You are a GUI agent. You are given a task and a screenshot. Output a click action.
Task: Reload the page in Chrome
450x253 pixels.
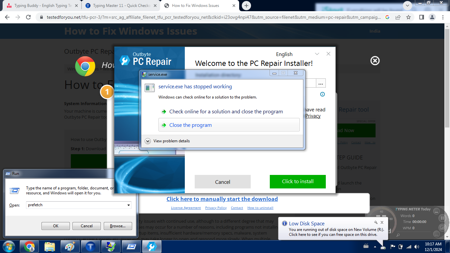28,17
